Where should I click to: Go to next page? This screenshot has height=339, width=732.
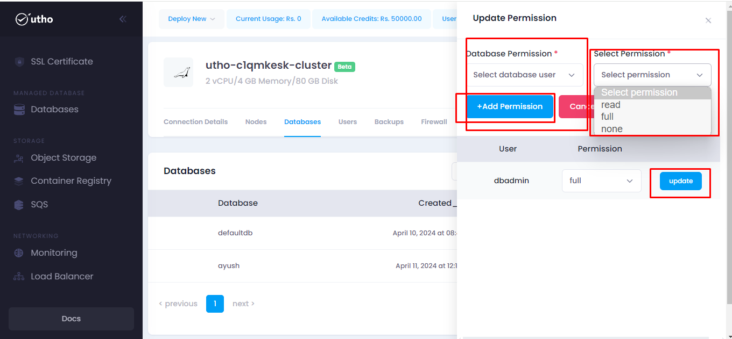point(243,304)
